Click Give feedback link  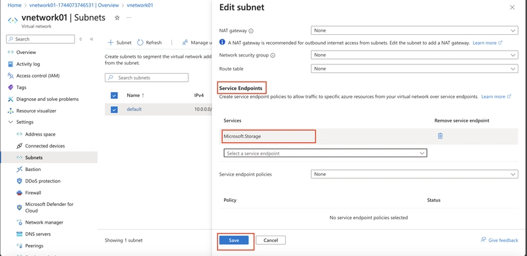point(499,240)
